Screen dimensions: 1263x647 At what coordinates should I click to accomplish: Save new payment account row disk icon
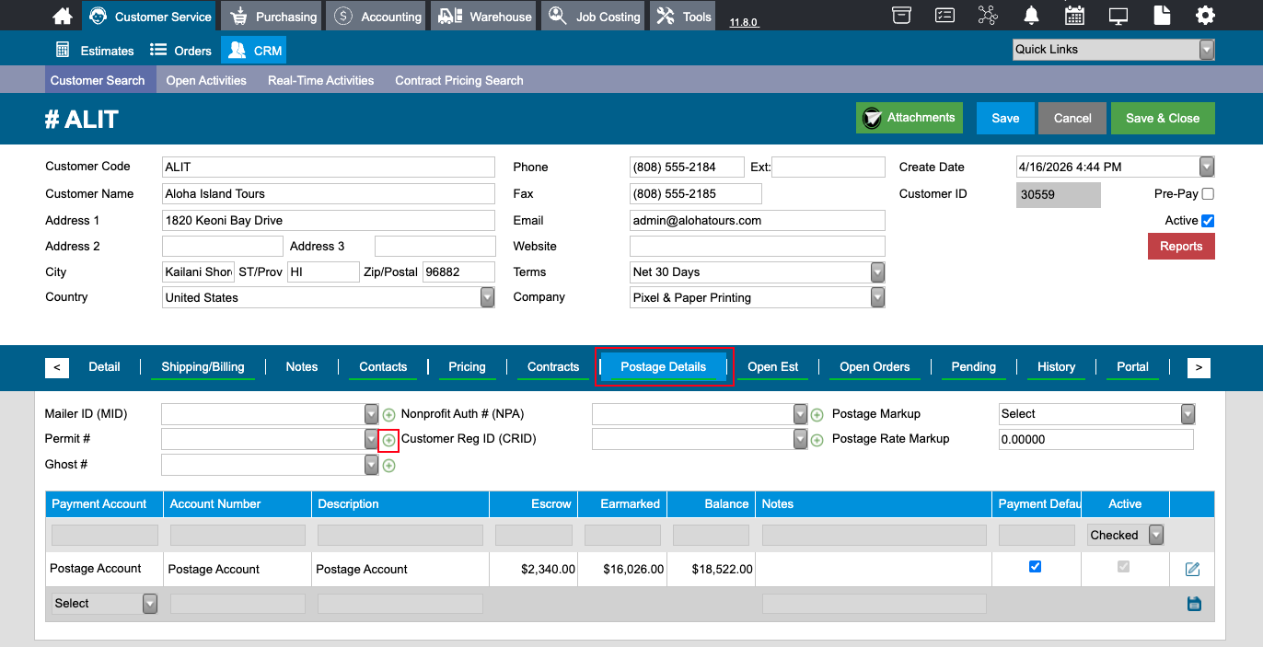[x=1194, y=604]
